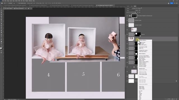Viewport: 179px width, 100px height.
Task: Select the Horizontal Type tool
Action: click(x=1, y=36)
